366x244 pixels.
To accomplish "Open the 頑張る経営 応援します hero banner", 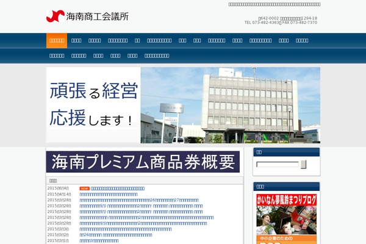I will click(x=183, y=105).
